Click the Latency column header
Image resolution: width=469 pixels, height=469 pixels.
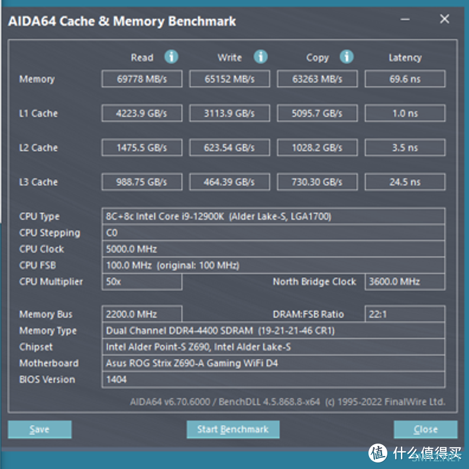click(x=405, y=58)
